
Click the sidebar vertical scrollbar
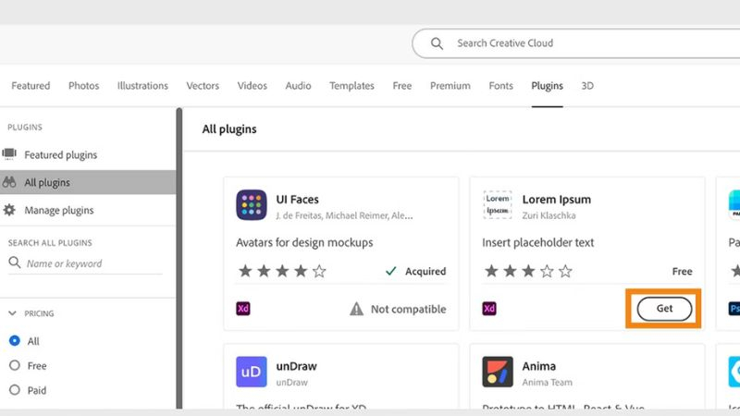pos(179,258)
